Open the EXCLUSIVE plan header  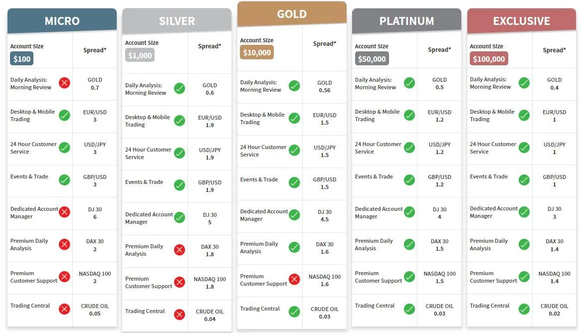(522, 20)
